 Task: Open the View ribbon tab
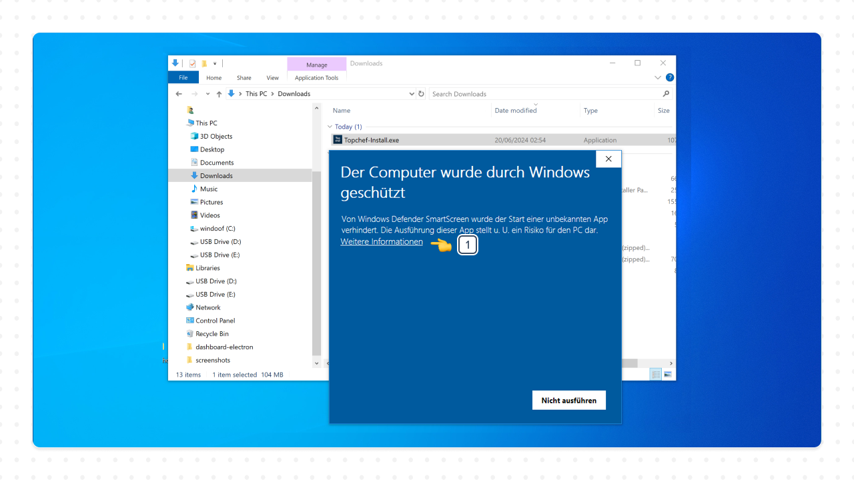tap(273, 77)
